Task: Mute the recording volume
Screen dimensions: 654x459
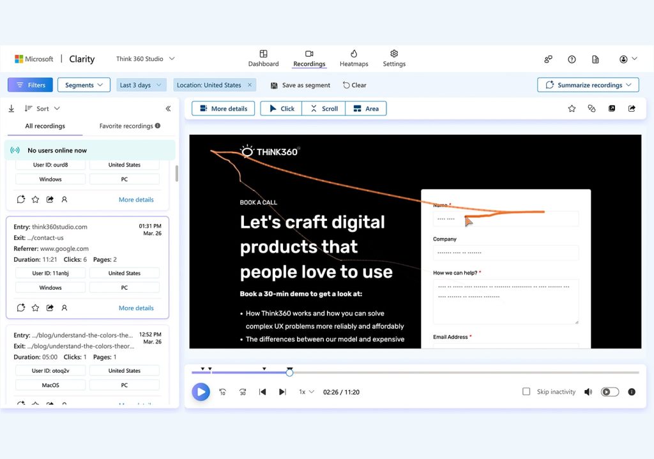Action: click(x=588, y=392)
